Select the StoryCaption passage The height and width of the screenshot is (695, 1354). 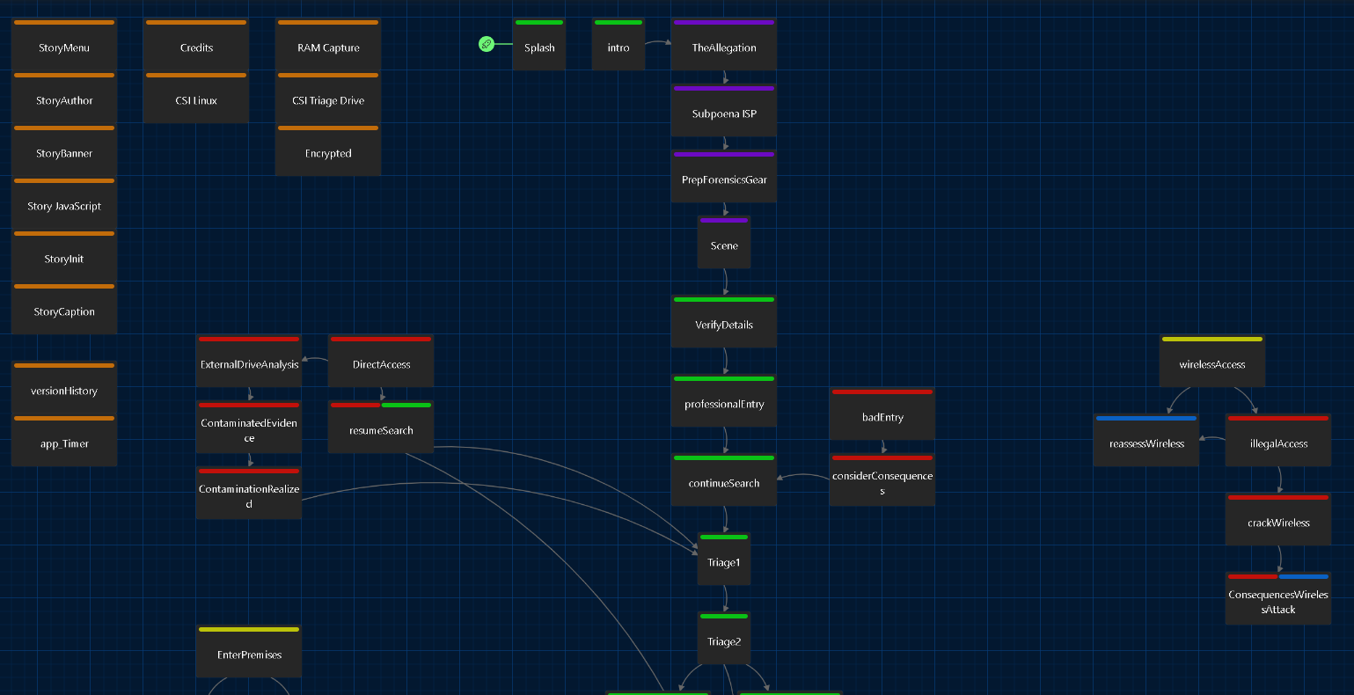64,308
